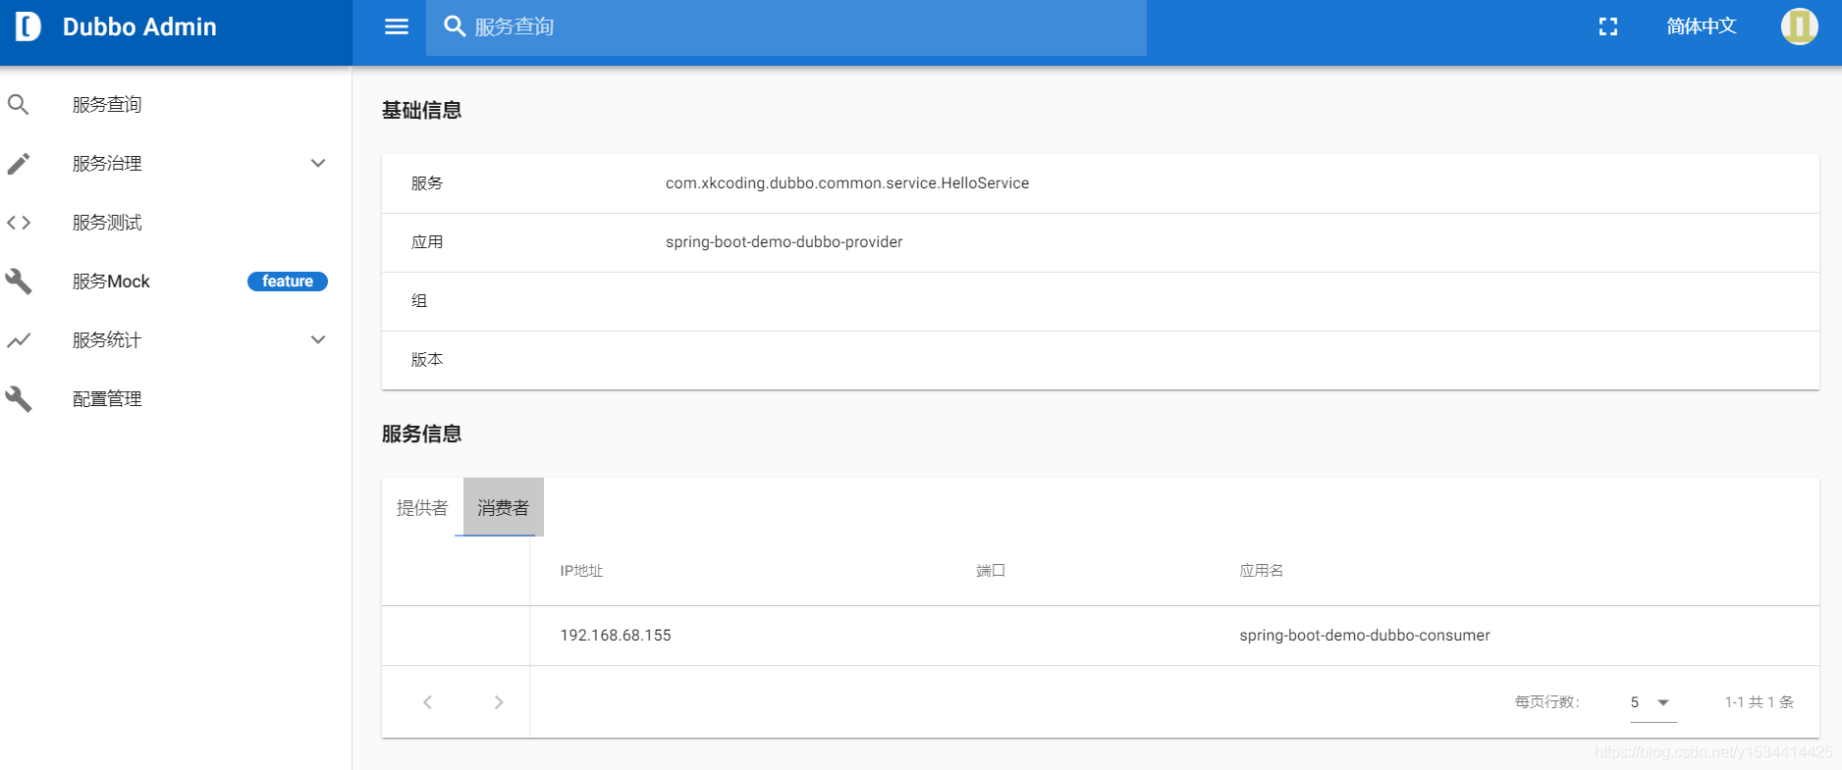Viewport: 1842px width, 770px height.
Task: Click the magnifier icon in the search bar
Action: (x=454, y=26)
